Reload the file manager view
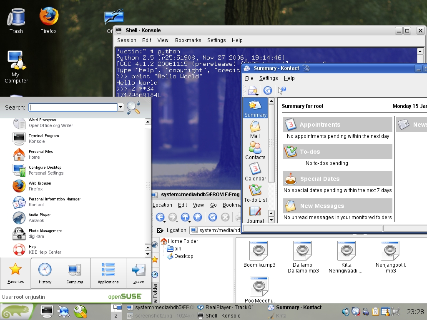 pos(212,217)
